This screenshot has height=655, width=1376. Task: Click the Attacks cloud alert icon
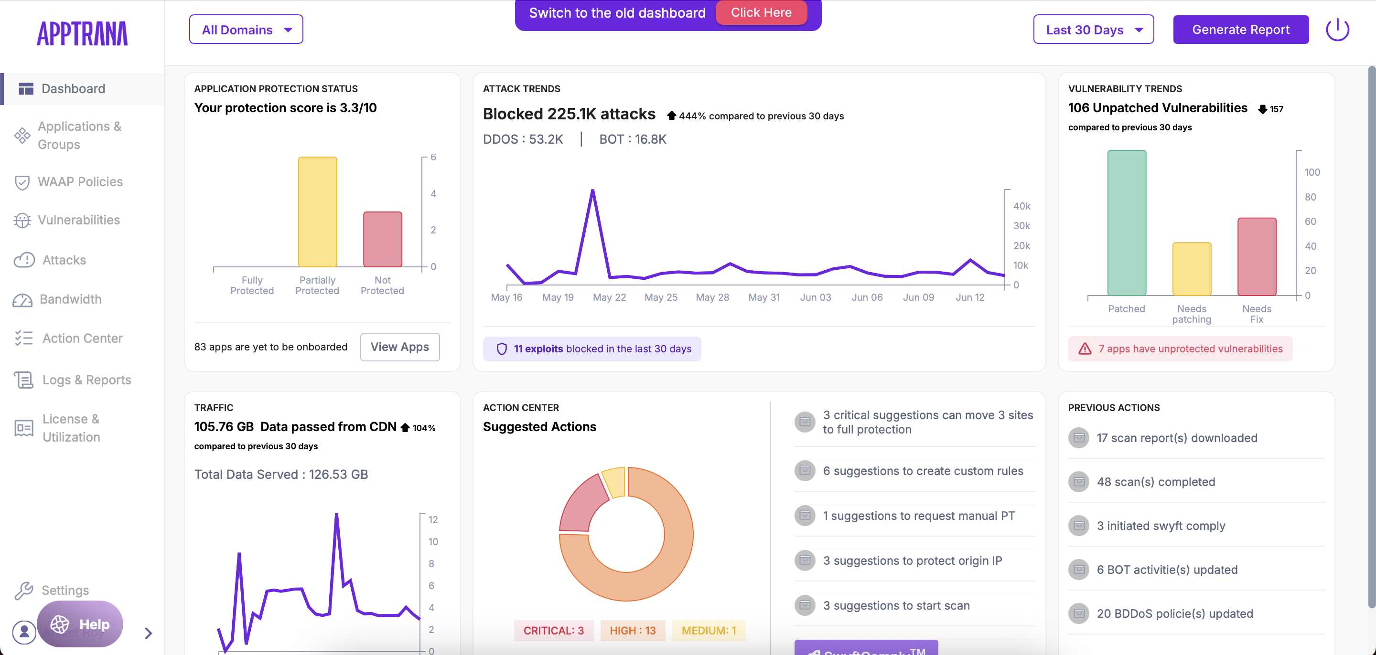(23, 260)
